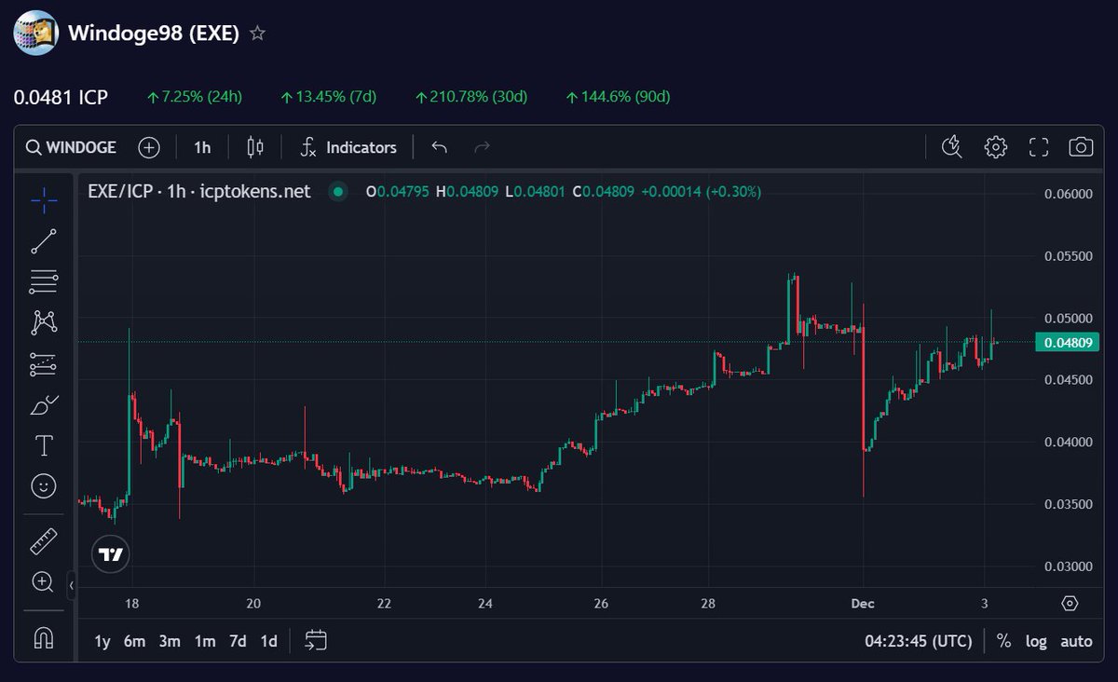Set range to 7d

[239, 641]
